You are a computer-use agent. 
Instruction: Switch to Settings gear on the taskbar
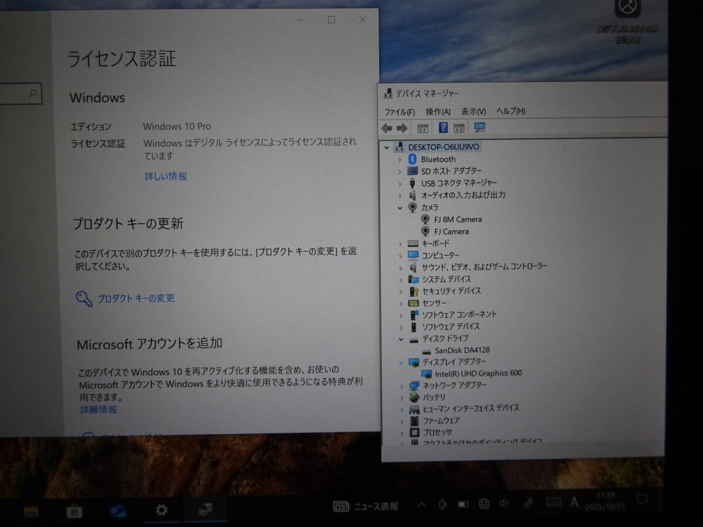click(x=161, y=510)
